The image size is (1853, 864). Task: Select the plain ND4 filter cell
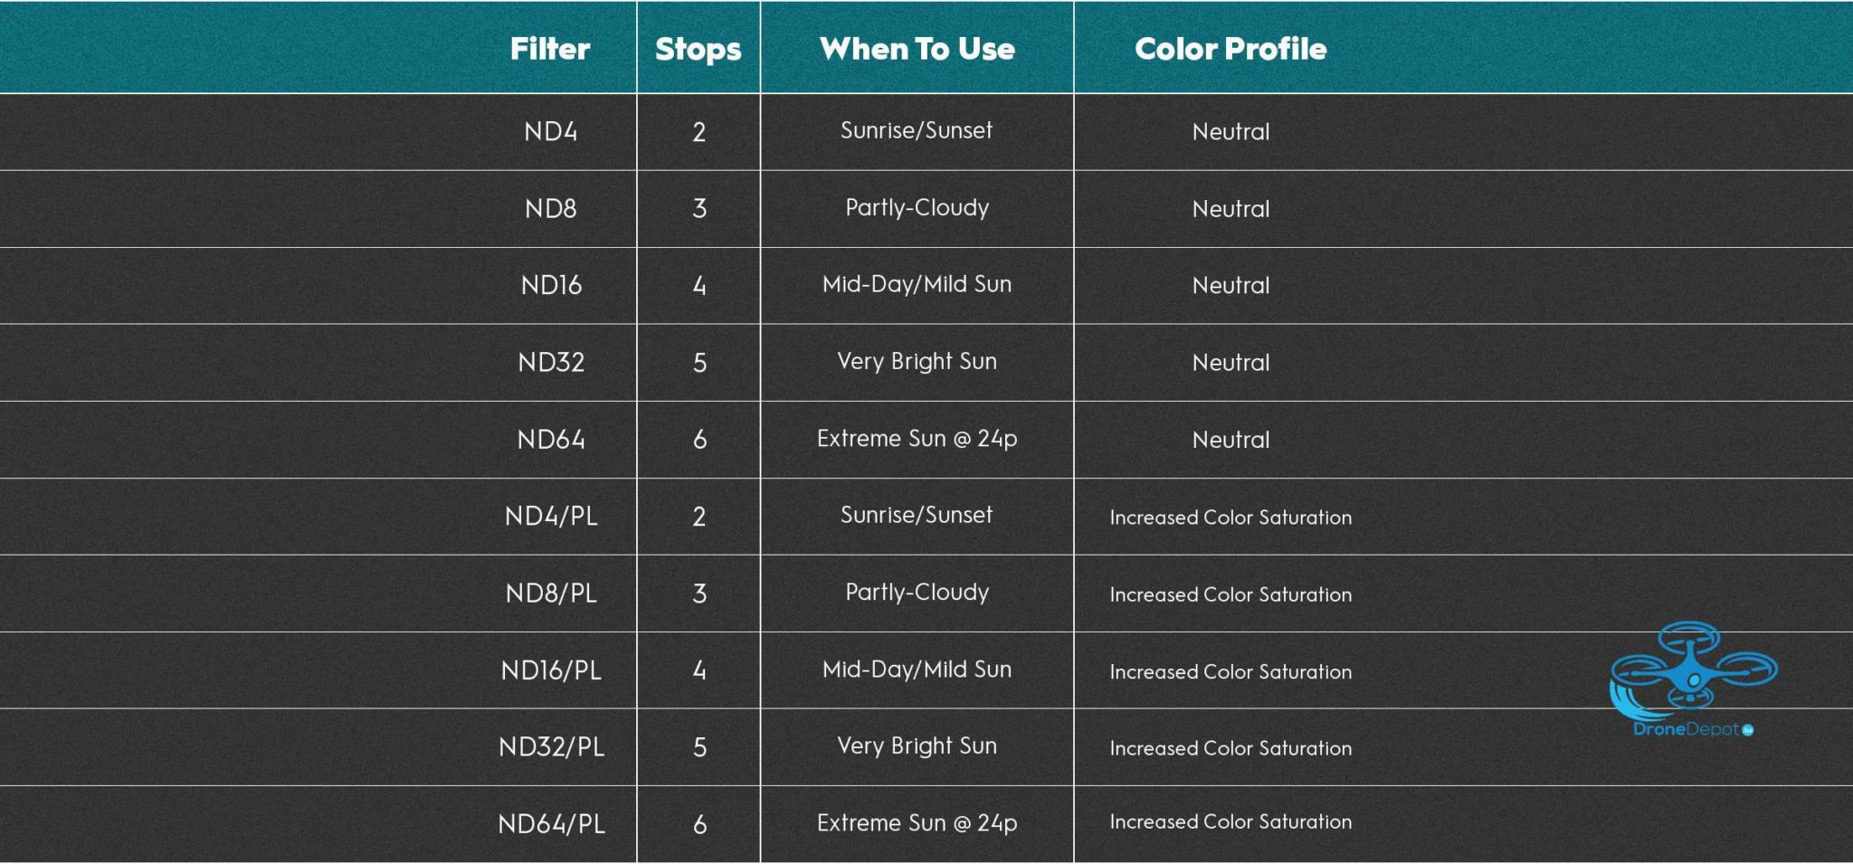click(x=550, y=132)
